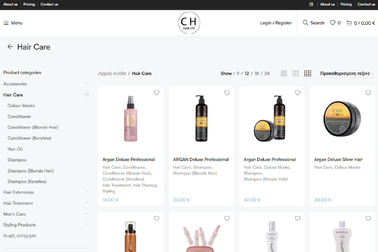Go back using arrow beside Hair Care
The width and height of the screenshot is (378, 252).
tap(10, 47)
